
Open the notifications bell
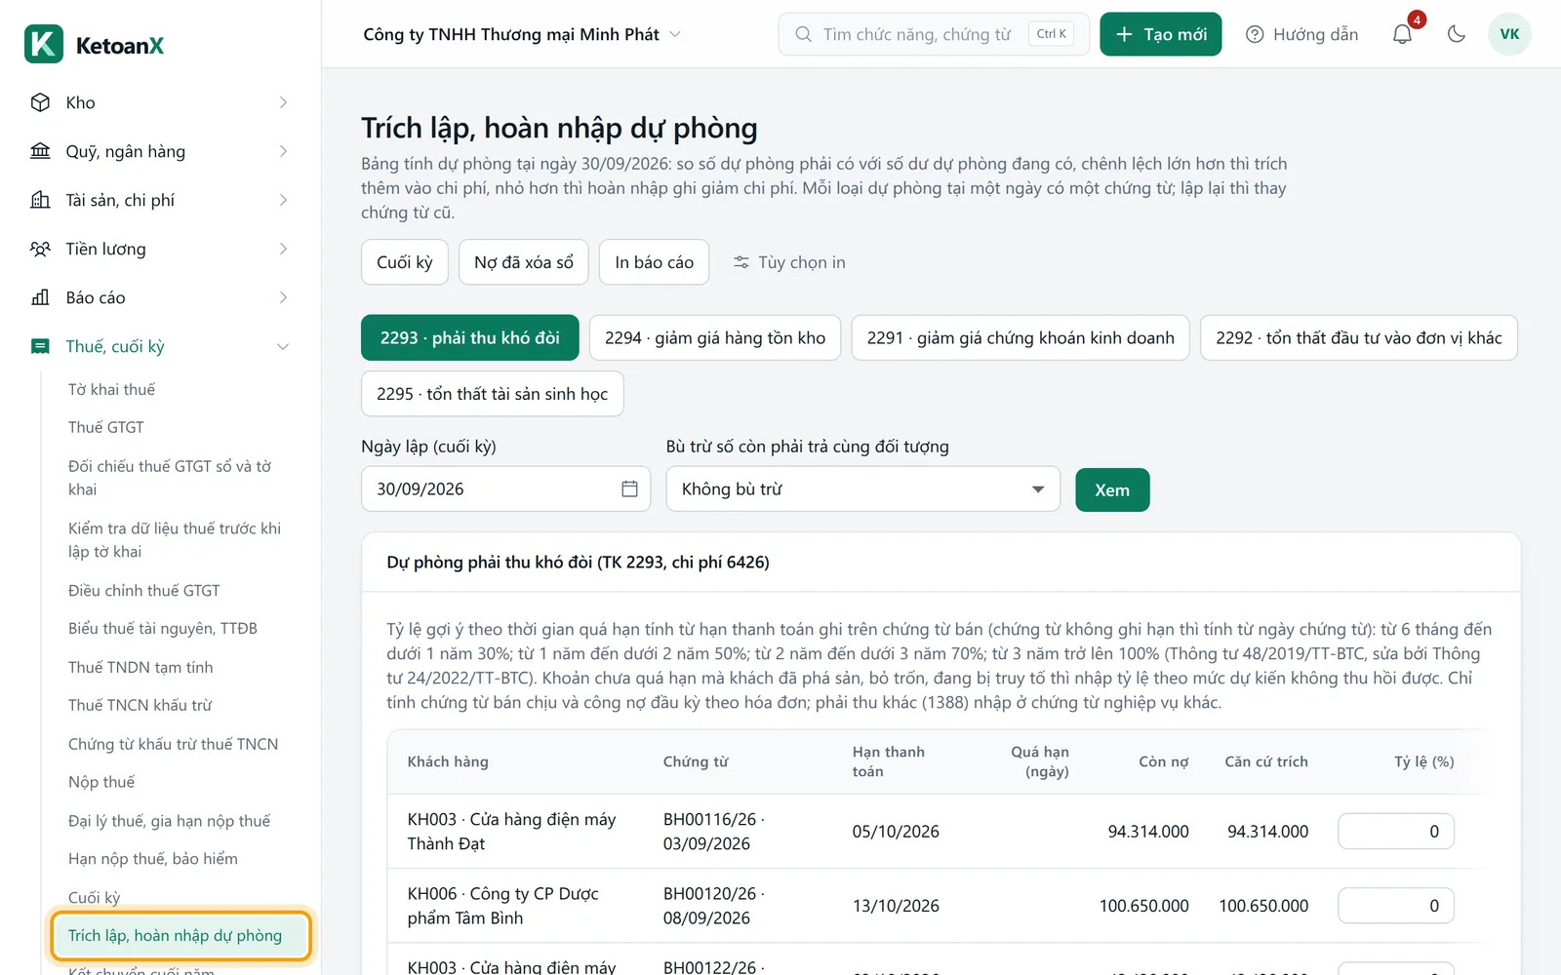[1402, 34]
